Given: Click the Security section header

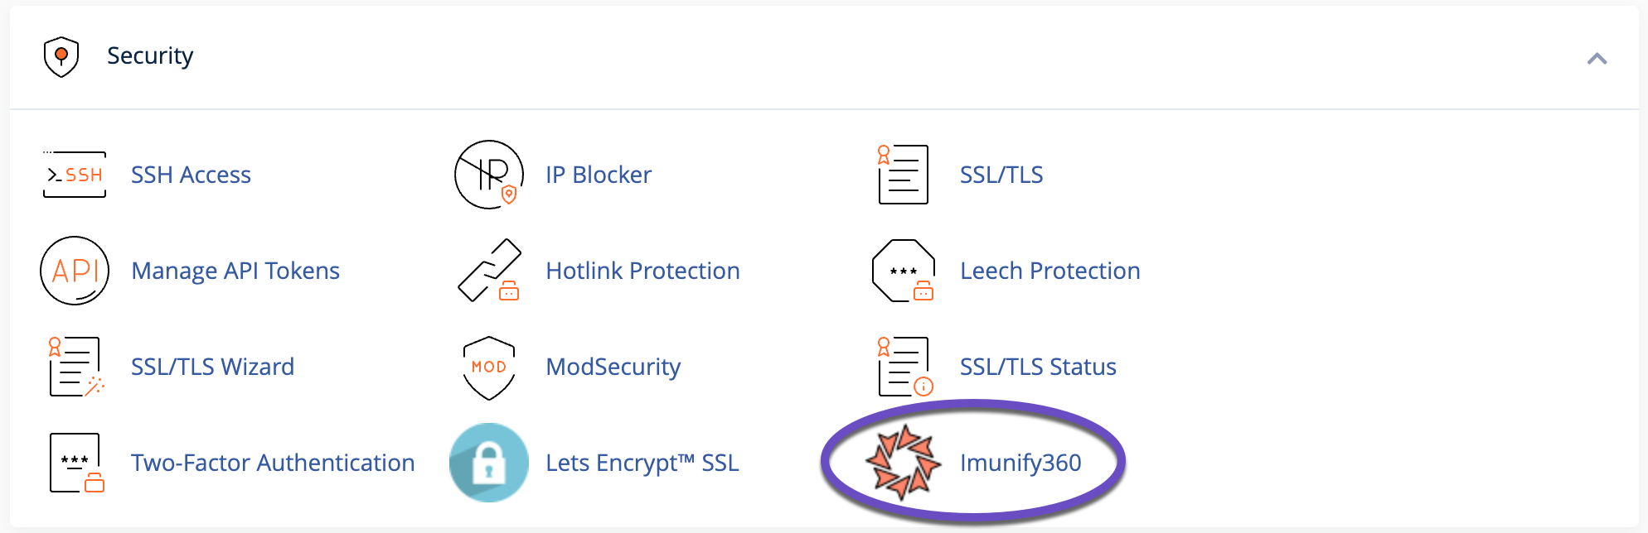Looking at the screenshot, I should point(150,56).
